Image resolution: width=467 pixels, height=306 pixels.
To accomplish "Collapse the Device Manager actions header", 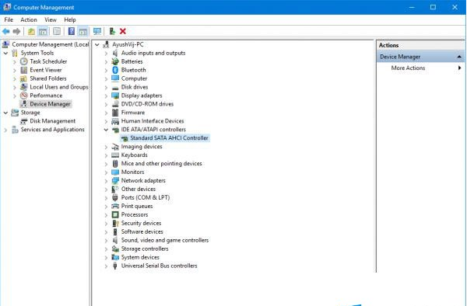I will click(459, 57).
